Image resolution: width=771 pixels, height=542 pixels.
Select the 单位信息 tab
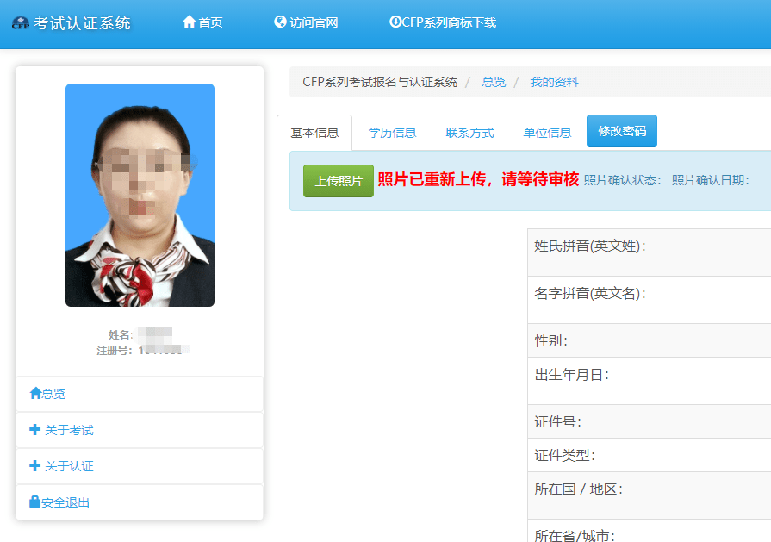pos(547,132)
